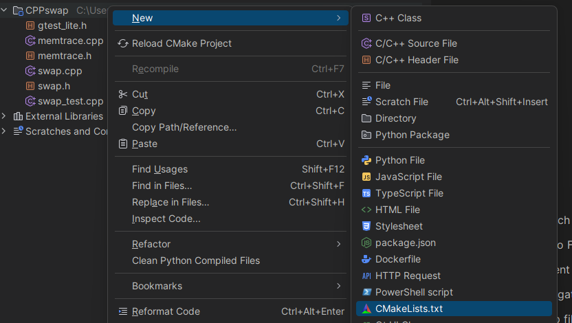572x323 pixels.
Task: Select Reformat Code menu entry
Action: [x=166, y=311]
